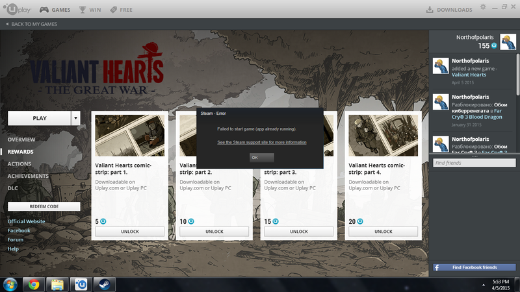520x292 pixels.
Task: Click the Uplay points icon beside 155
Action: [494, 45]
